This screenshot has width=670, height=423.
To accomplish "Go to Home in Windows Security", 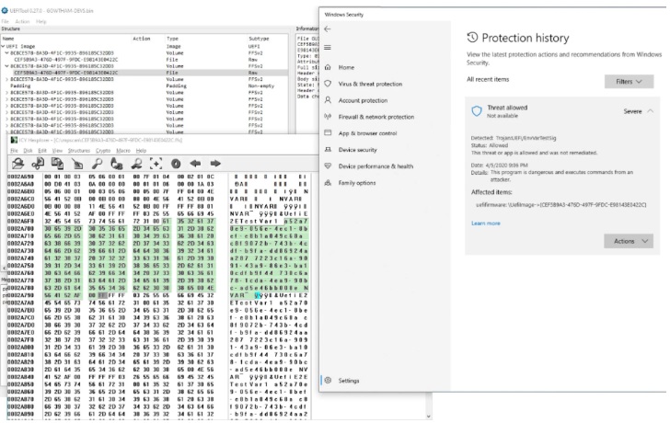I will (346, 68).
